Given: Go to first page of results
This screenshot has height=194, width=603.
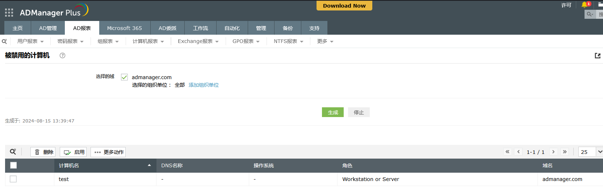Looking at the screenshot, I should [x=507, y=152].
